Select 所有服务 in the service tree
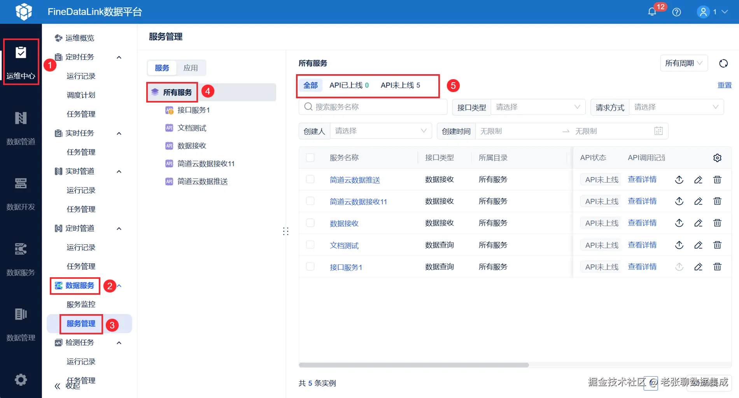The height and width of the screenshot is (398, 739). 212,92
